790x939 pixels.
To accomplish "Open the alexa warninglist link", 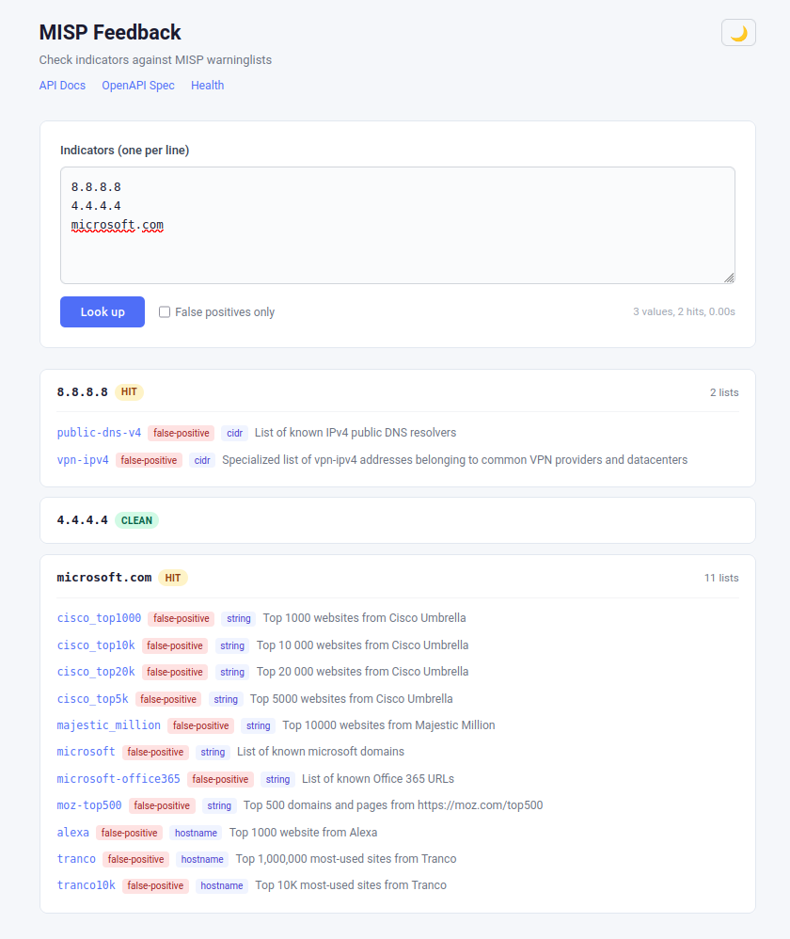I will (73, 833).
